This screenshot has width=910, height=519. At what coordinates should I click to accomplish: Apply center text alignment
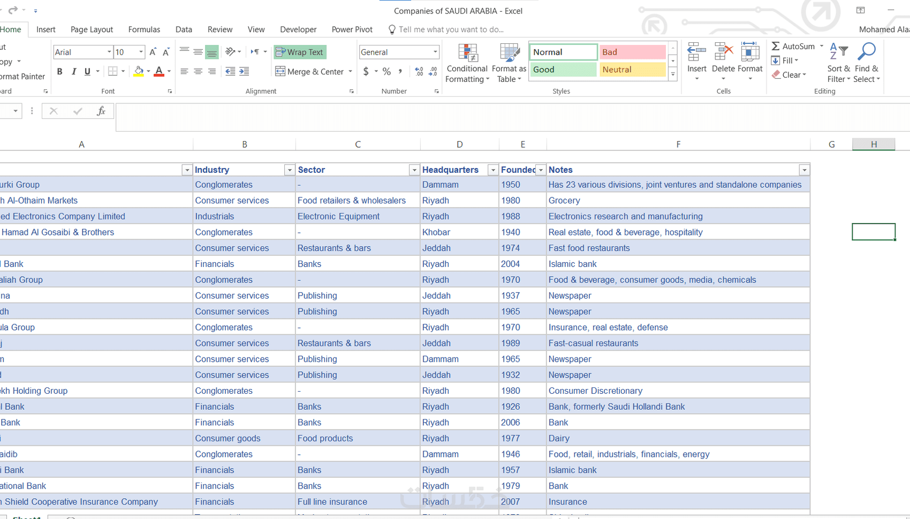(198, 71)
